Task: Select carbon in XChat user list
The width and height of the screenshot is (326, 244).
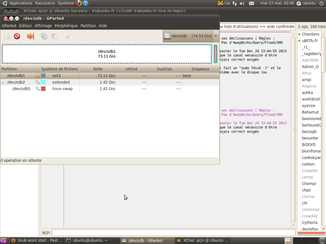Action: [x=308, y=164]
